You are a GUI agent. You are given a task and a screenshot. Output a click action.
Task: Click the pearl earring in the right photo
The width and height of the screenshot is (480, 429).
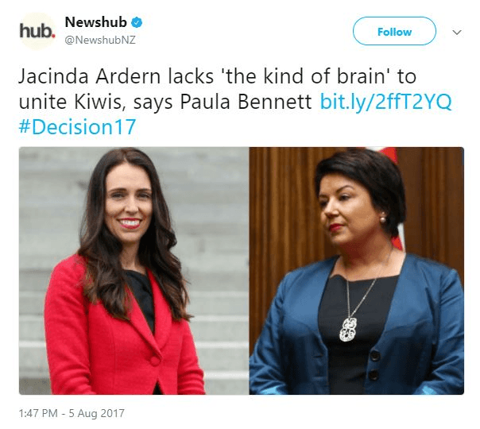(383, 219)
